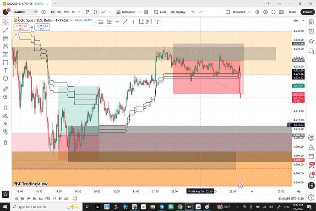This screenshot has width=316, height=211.
Task: Select horizontal ray in floating favorites toolbar
Action: pyautogui.click(x=117, y=22)
